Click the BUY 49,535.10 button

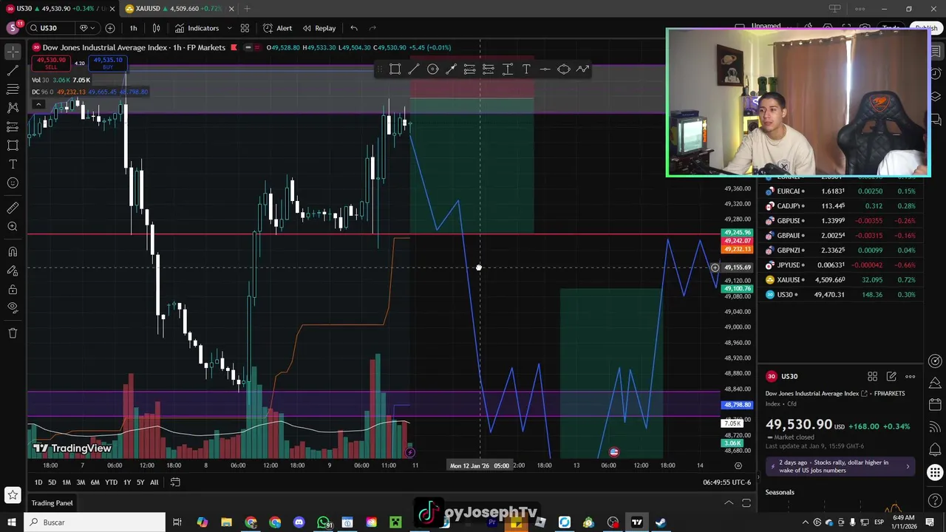108,64
